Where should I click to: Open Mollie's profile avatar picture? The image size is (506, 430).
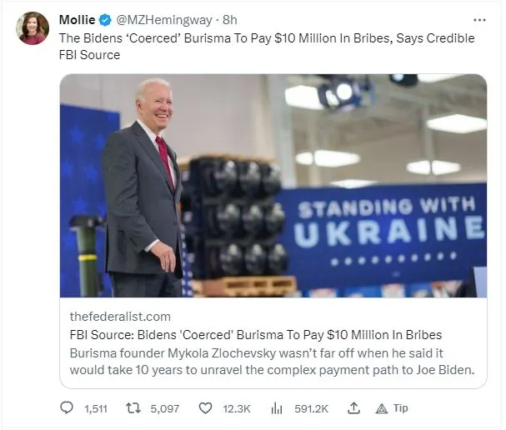(x=33, y=27)
